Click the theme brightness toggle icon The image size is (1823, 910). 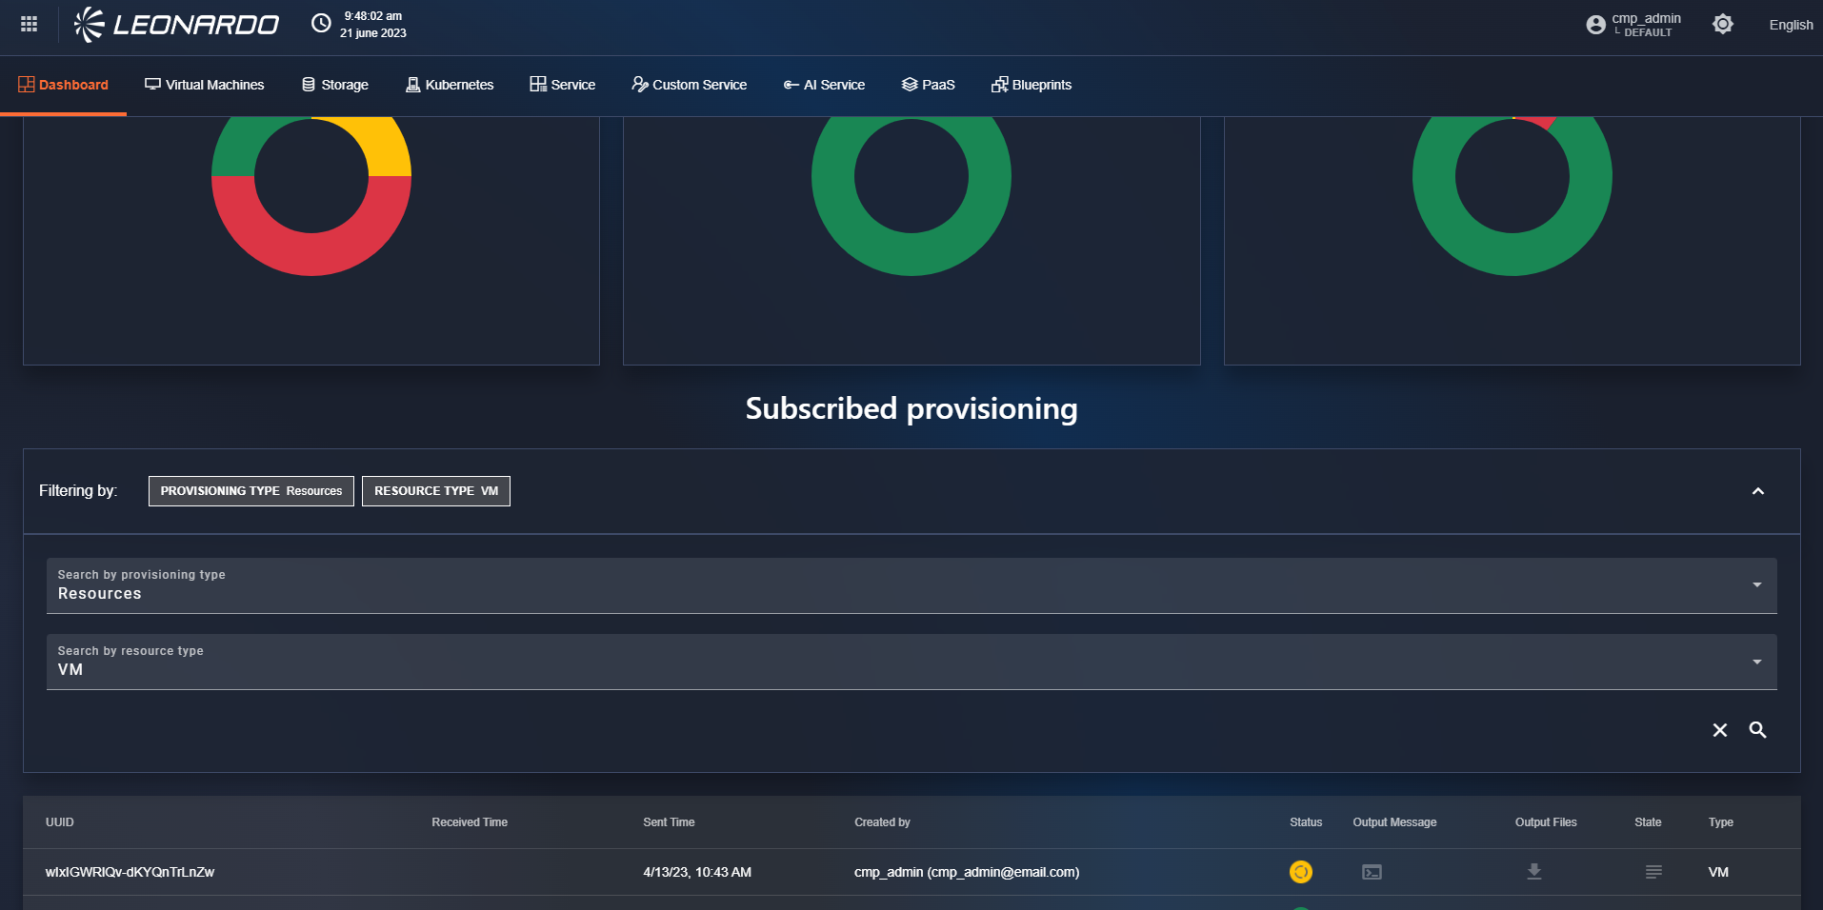(x=1722, y=25)
